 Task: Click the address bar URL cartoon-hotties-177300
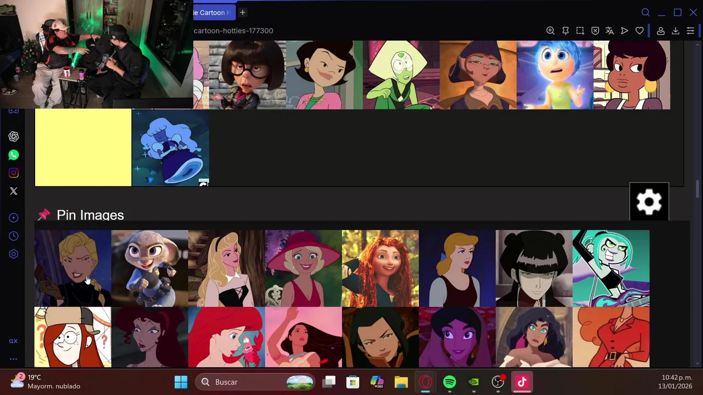pos(233,31)
